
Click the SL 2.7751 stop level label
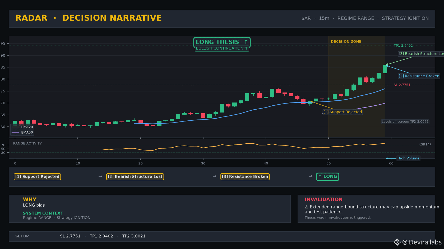point(402,85)
